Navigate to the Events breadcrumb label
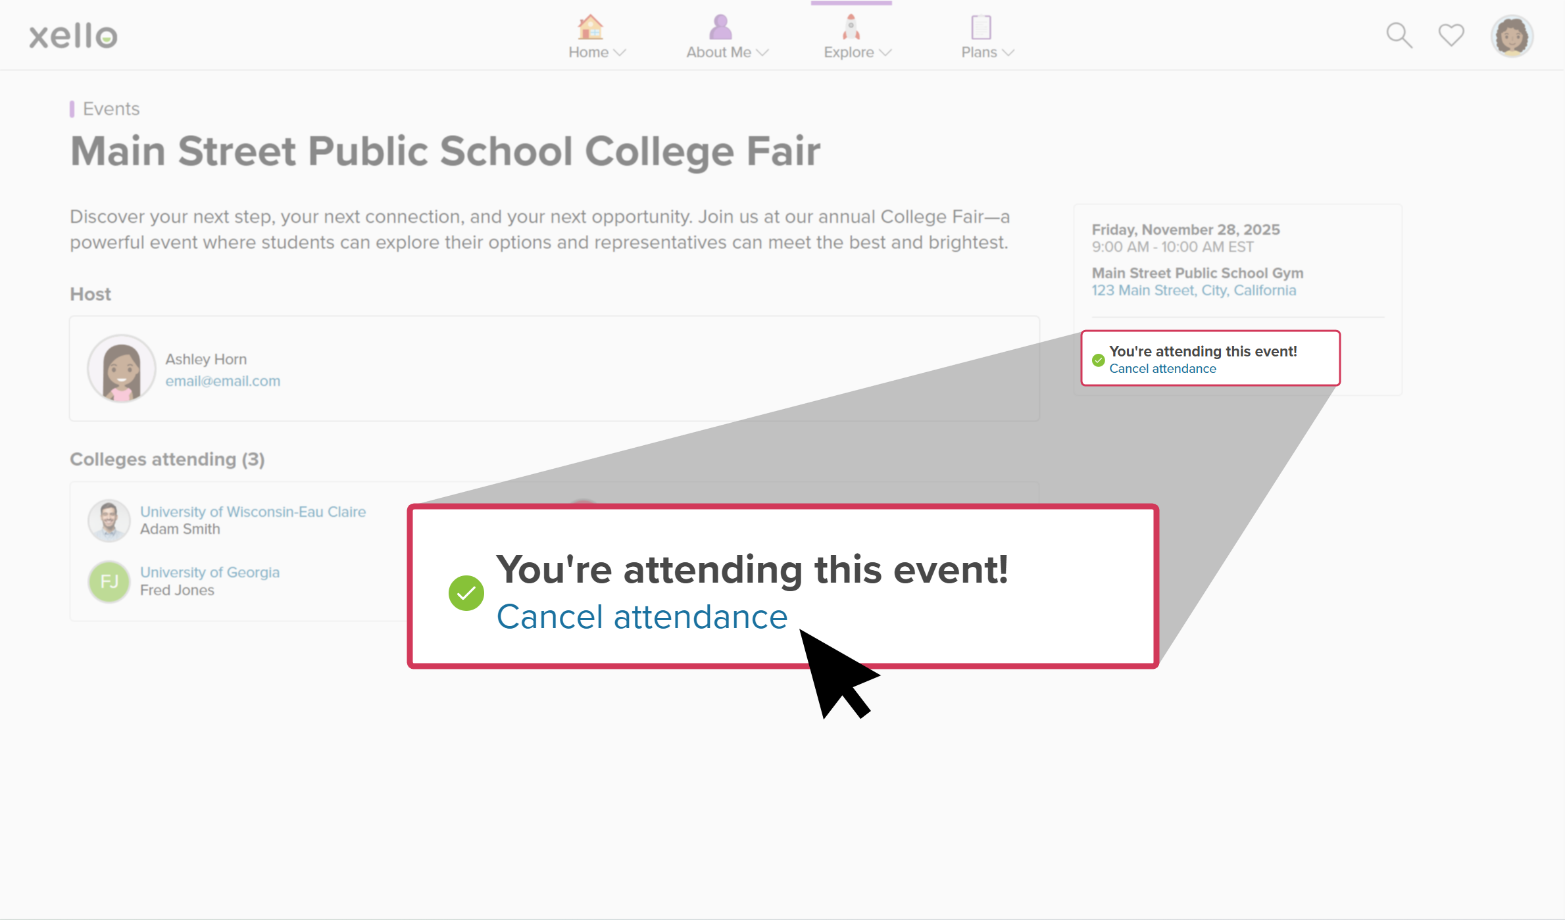The height and width of the screenshot is (920, 1565). click(111, 109)
